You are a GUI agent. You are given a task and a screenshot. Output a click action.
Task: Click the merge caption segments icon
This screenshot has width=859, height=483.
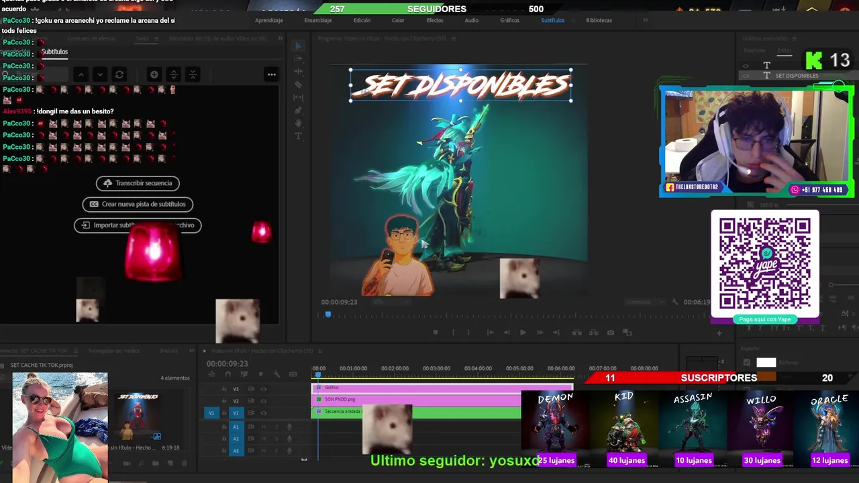point(193,74)
